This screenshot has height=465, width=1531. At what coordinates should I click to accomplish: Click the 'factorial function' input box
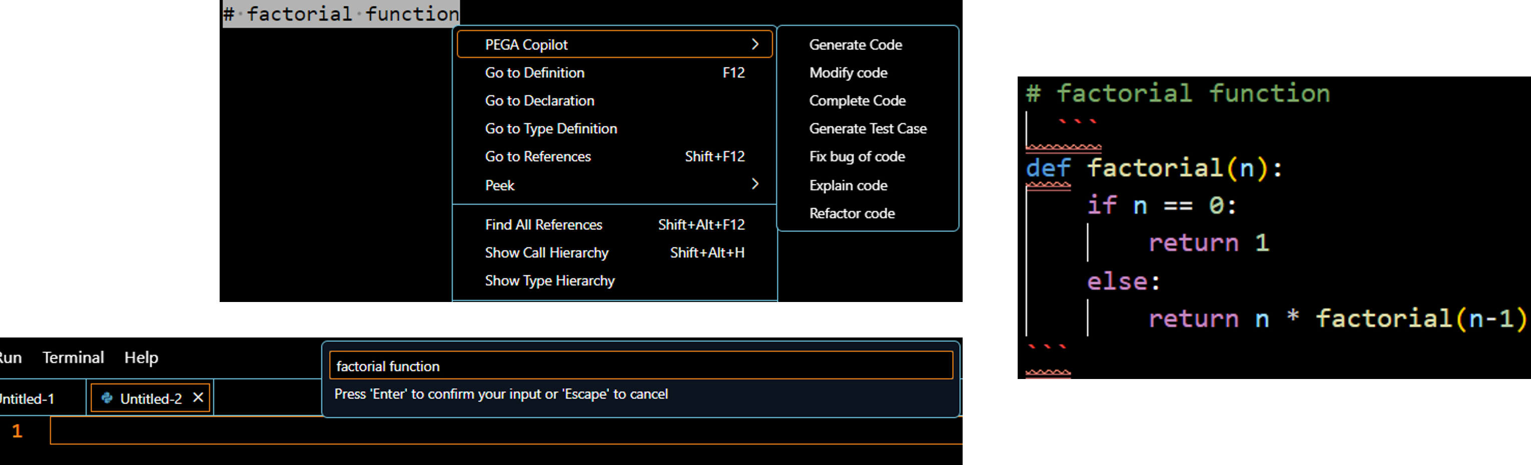(641, 365)
